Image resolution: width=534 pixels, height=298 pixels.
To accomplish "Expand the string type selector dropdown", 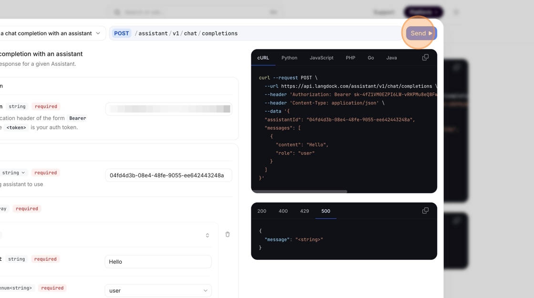I will tap(14, 173).
